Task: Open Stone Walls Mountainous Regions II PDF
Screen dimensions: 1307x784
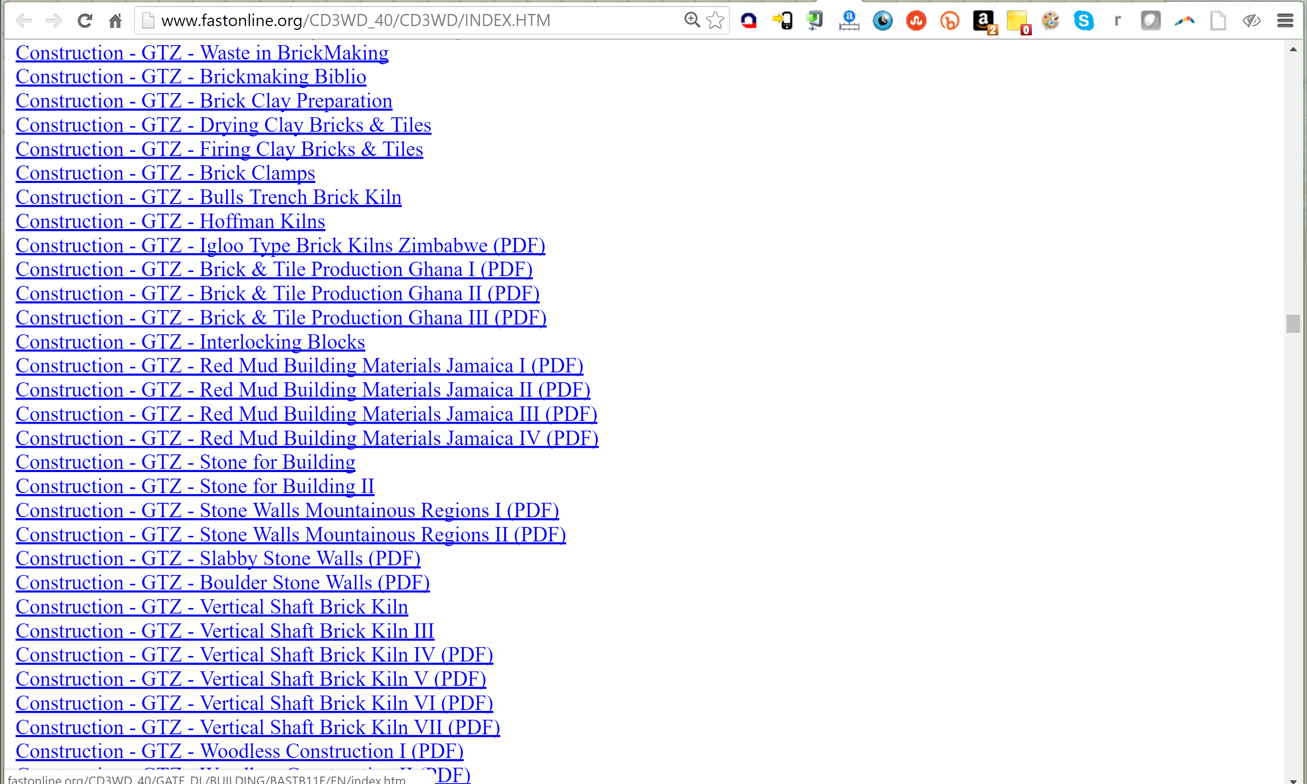Action: pyautogui.click(x=291, y=534)
